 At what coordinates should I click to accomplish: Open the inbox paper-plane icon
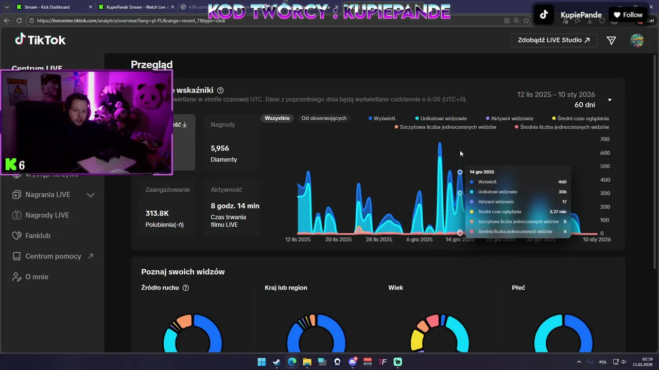pyautogui.click(x=611, y=40)
